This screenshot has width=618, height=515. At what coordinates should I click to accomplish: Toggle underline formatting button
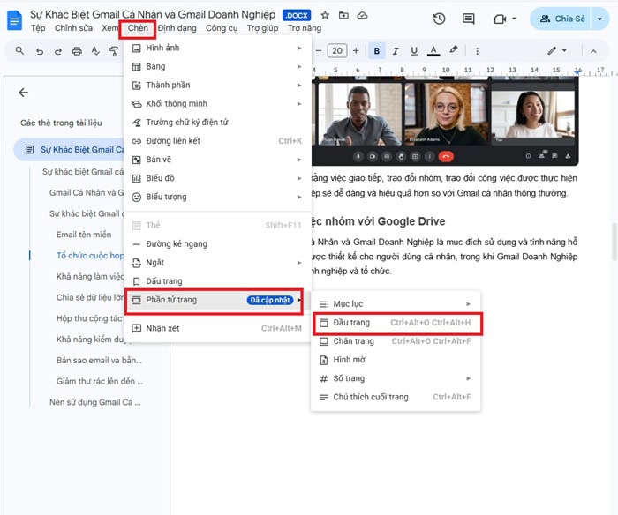(414, 51)
